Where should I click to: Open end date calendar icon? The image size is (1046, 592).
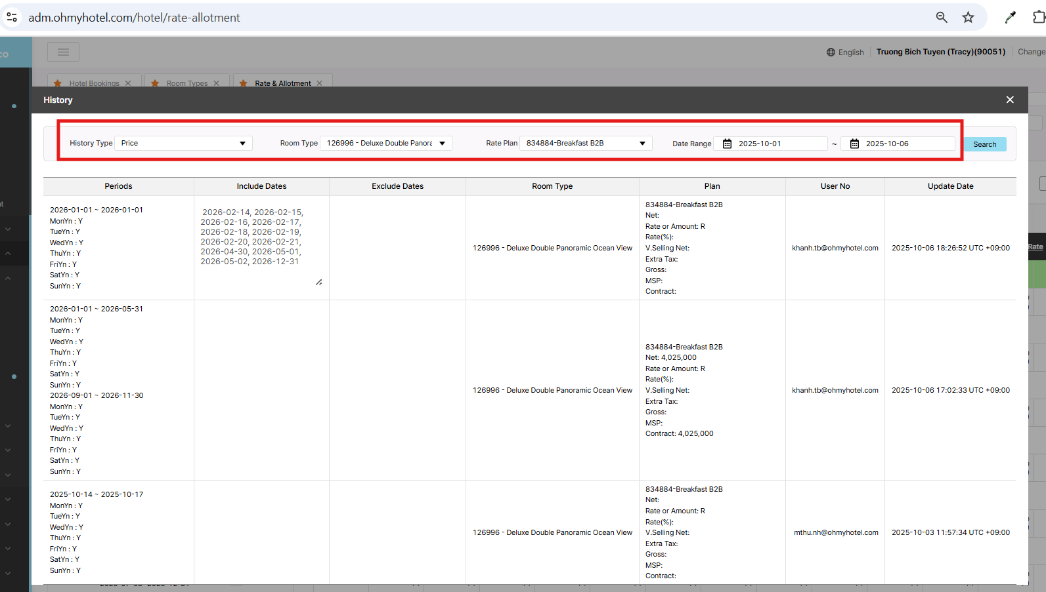click(x=854, y=144)
